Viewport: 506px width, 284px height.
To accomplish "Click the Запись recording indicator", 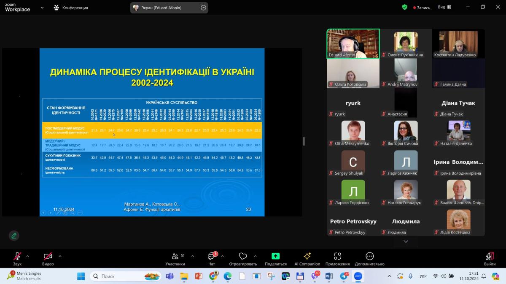I will [422, 8].
